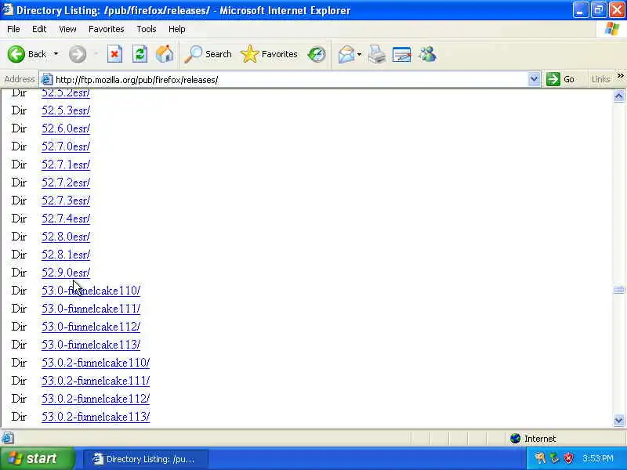627x470 pixels.
Task: Open the Back history dropdown arrow
Action: (x=56, y=54)
